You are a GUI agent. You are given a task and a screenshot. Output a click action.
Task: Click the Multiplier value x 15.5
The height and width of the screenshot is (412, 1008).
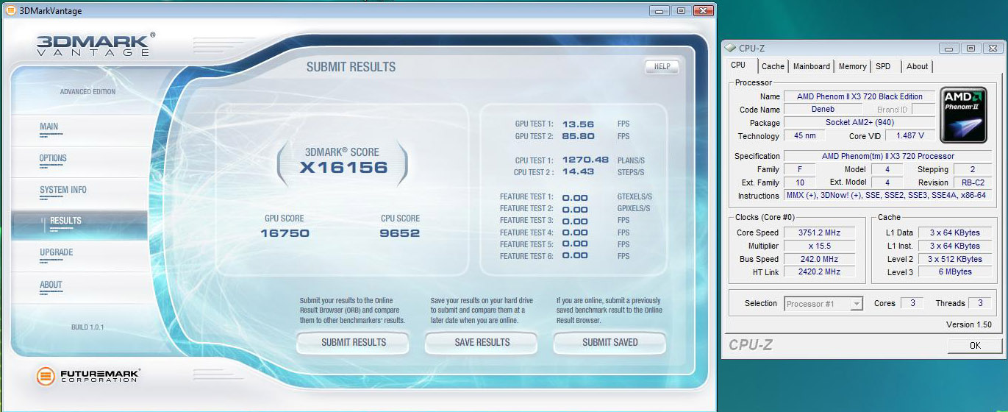tap(819, 246)
